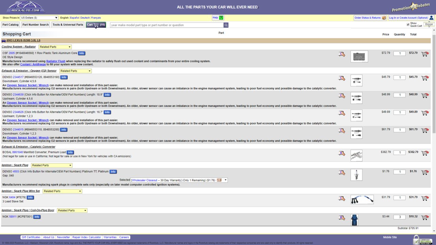Screen dimensions: 436x245
Task: Open the Warranties footer link
Action: [x=110, y=238]
